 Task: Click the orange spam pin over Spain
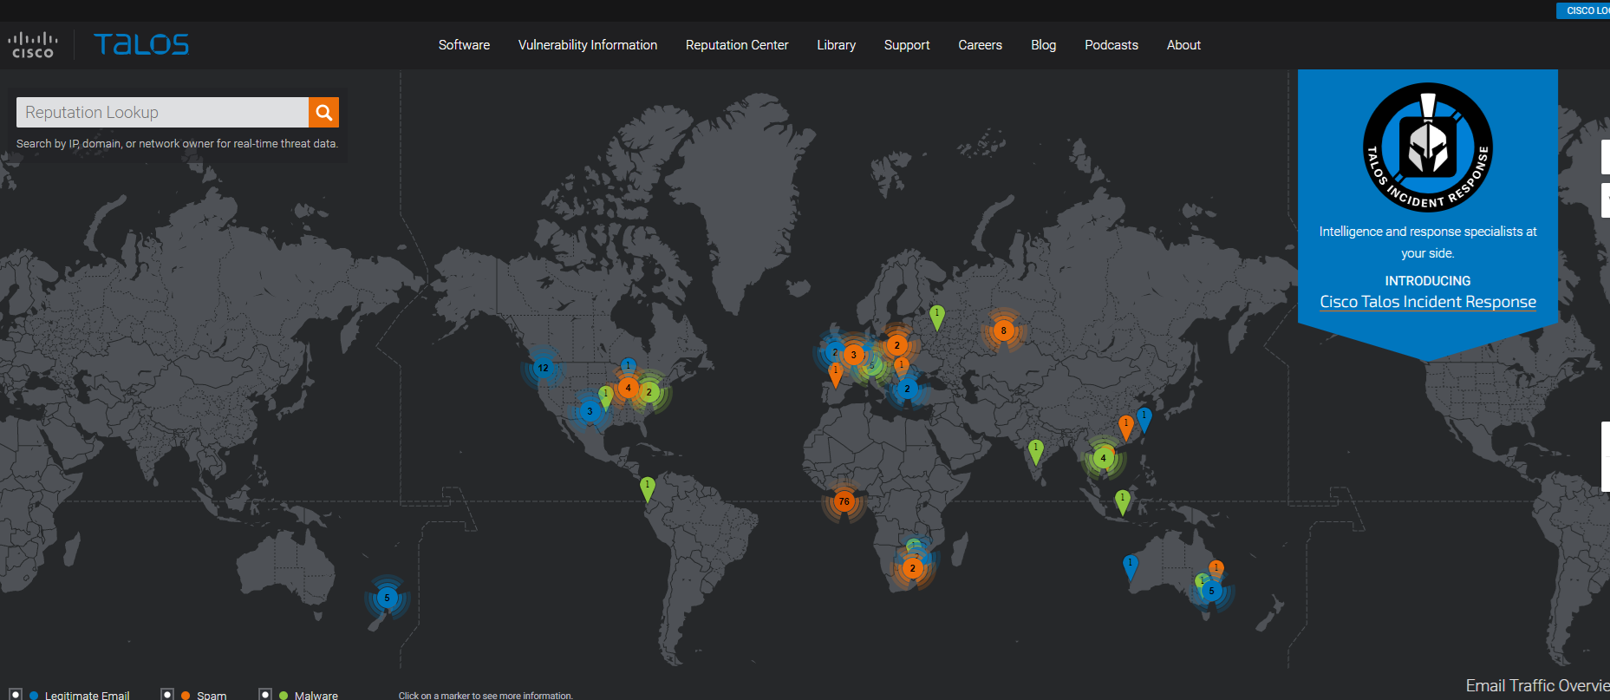[x=835, y=375]
